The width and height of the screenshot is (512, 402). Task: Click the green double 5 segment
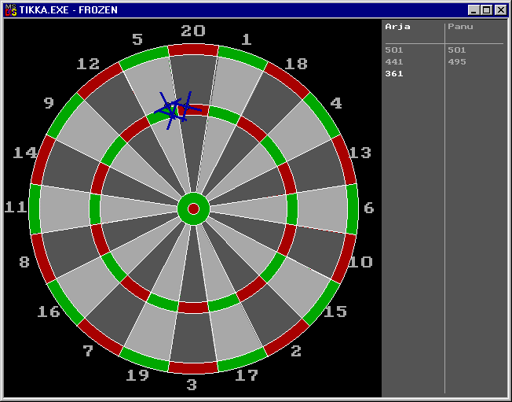coord(144,57)
